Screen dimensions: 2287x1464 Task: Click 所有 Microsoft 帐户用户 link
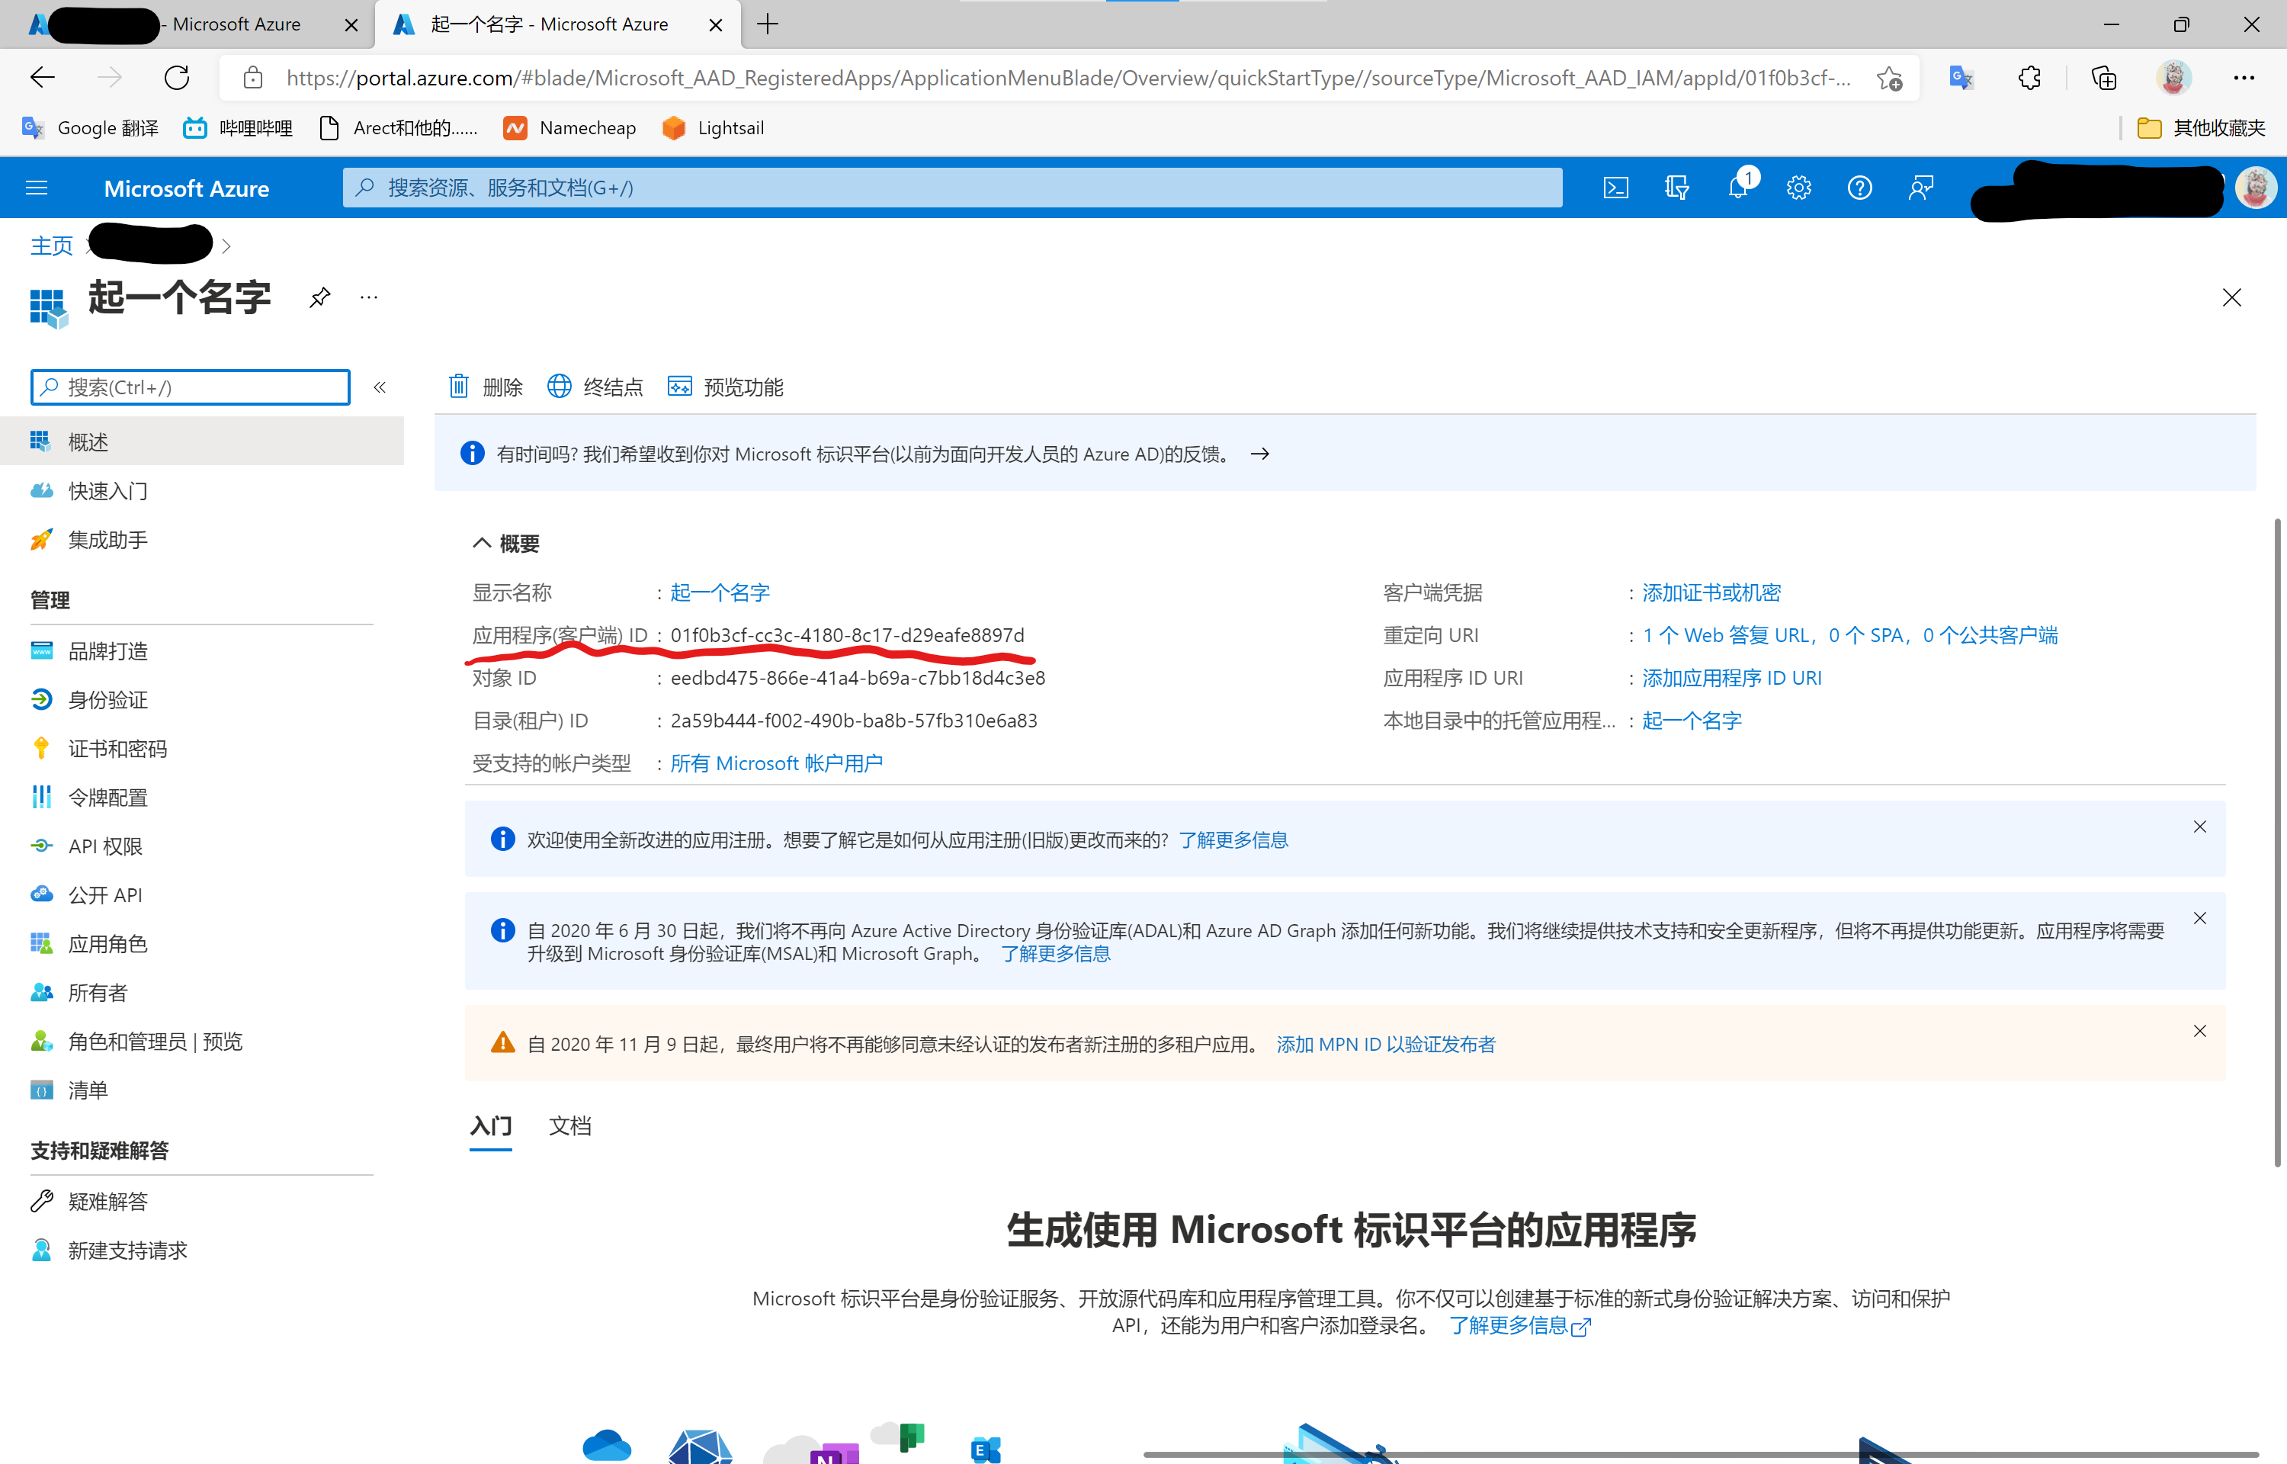[x=776, y=763]
